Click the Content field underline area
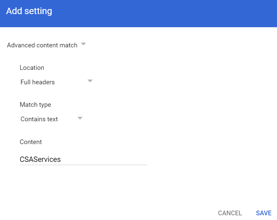The image size is (277, 220). point(83,164)
